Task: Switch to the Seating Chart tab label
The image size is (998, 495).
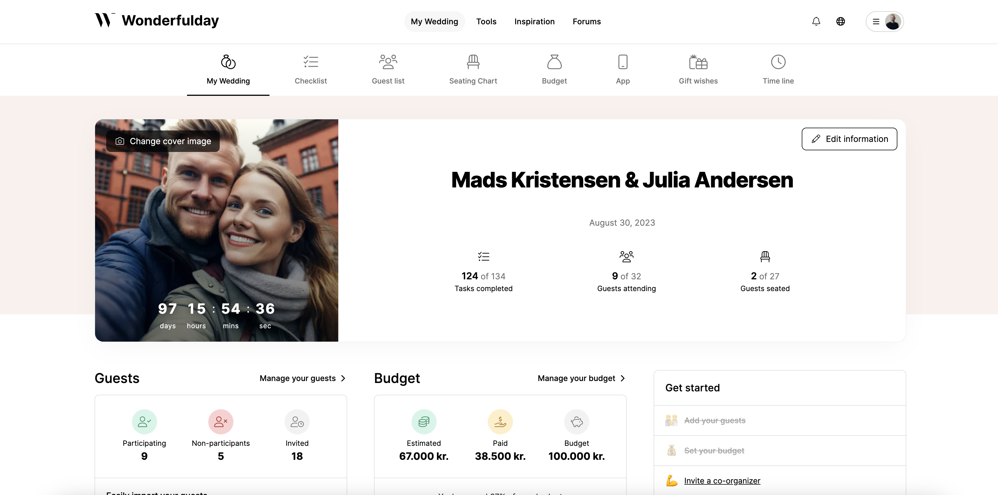Action: tap(473, 81)
